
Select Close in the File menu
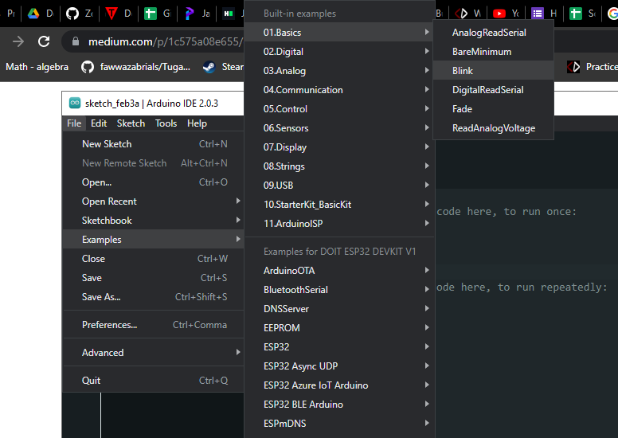coord(154,259)
